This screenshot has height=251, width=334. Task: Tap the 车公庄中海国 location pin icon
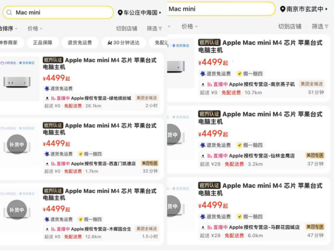(120, 13)
